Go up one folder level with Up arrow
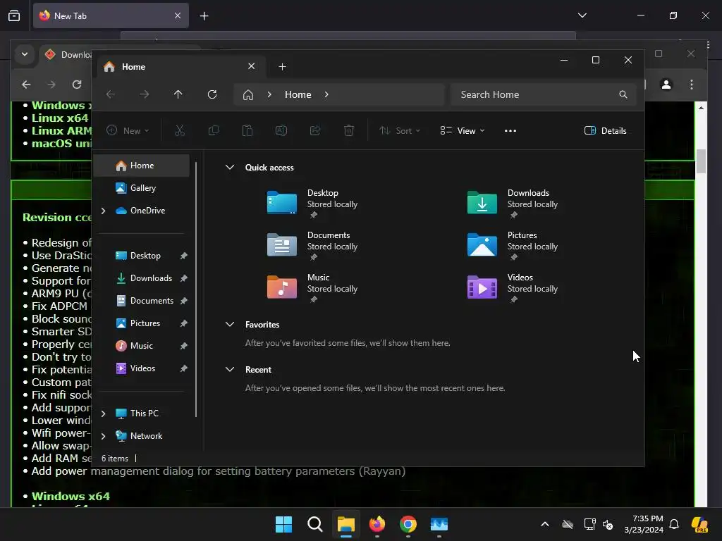 (x=178, y=94)
